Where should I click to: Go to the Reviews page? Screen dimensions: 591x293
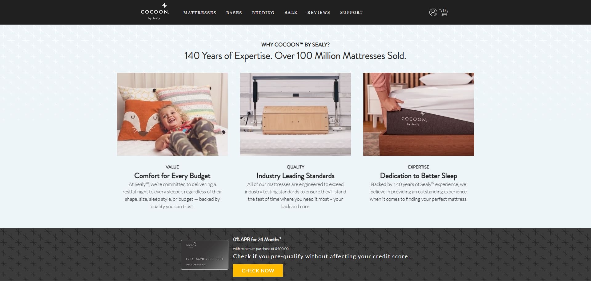point(319,13)
